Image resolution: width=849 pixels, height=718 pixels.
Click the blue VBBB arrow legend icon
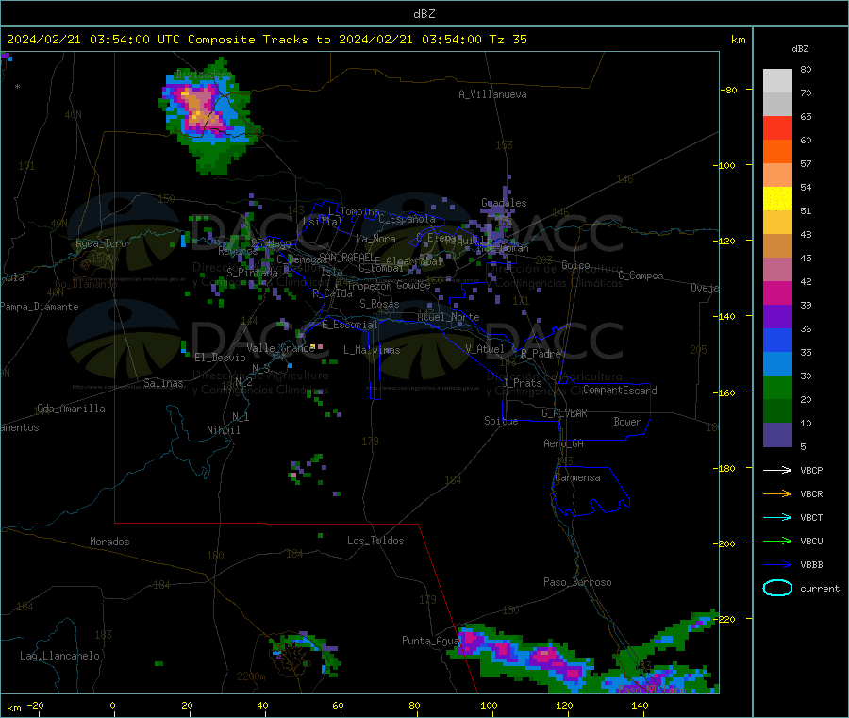[x=777, y=565]
